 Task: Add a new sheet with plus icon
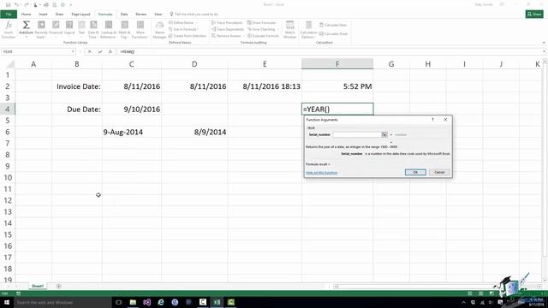[x=58, y=286]
